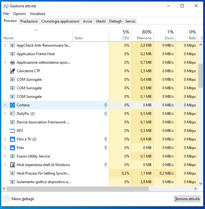The width and height of the screenshot is (205, 209).
Task: Click the Device Association Framework icon
Action: click(12, 122)
